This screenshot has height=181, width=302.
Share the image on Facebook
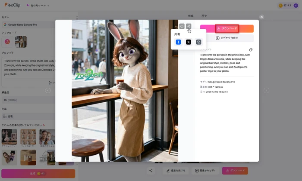[178, 42]
